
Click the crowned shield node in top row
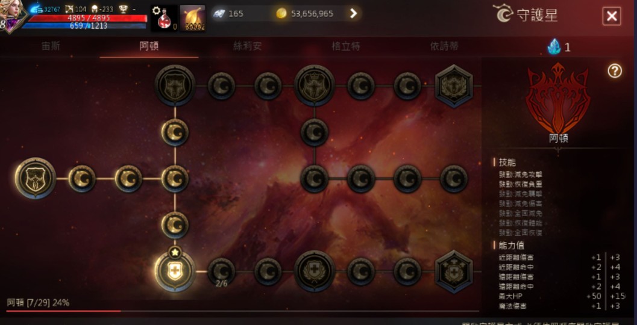pos(315,85)
